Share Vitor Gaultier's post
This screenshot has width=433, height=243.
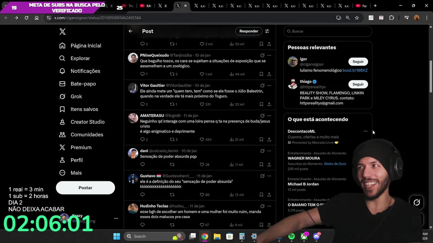coord(269,104)
